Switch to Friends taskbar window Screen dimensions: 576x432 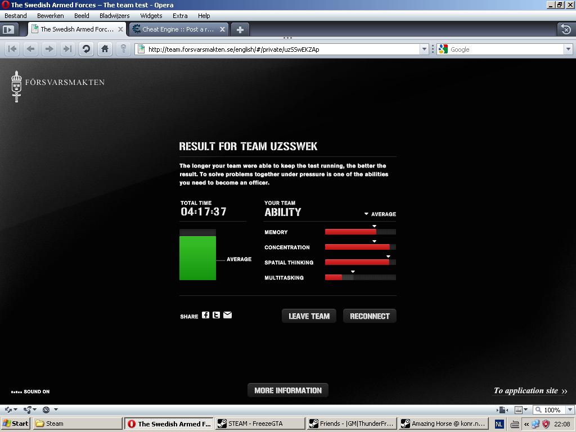352,424
